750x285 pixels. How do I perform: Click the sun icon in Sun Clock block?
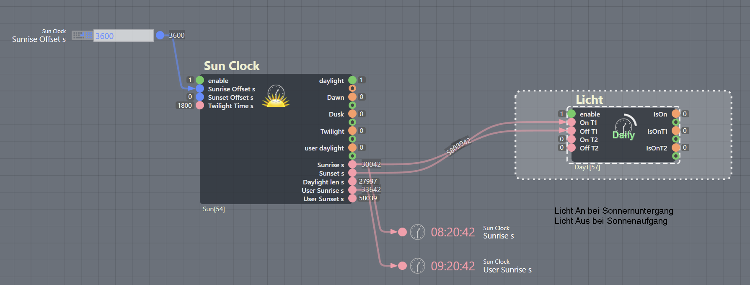276,96
